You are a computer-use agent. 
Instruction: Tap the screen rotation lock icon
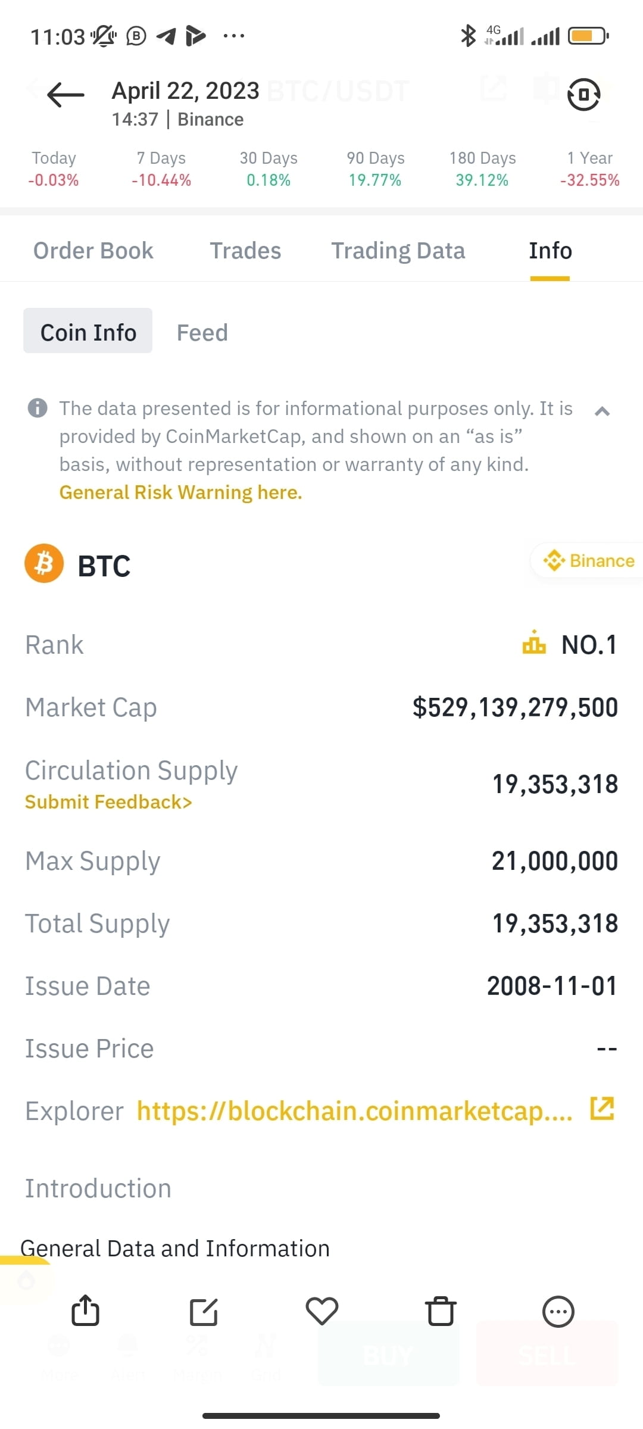point(583,94)
